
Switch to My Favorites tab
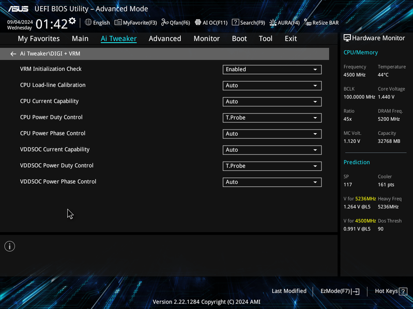click(x=39, y=39)
